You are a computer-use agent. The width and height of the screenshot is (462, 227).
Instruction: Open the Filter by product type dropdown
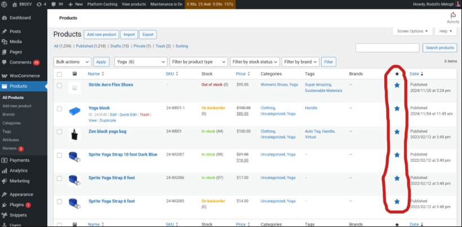(198, 62)
